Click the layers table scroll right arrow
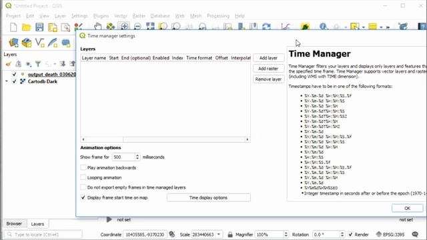This screenshot has height=240, width=427. 248,139
